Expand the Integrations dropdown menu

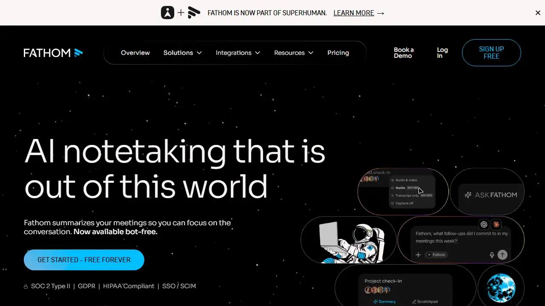[238, 53]
